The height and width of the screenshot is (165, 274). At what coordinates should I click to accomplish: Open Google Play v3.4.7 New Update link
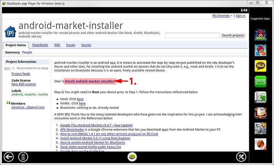96,125
